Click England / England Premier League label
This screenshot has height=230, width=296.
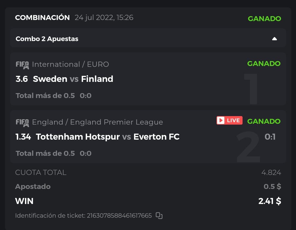97,122
